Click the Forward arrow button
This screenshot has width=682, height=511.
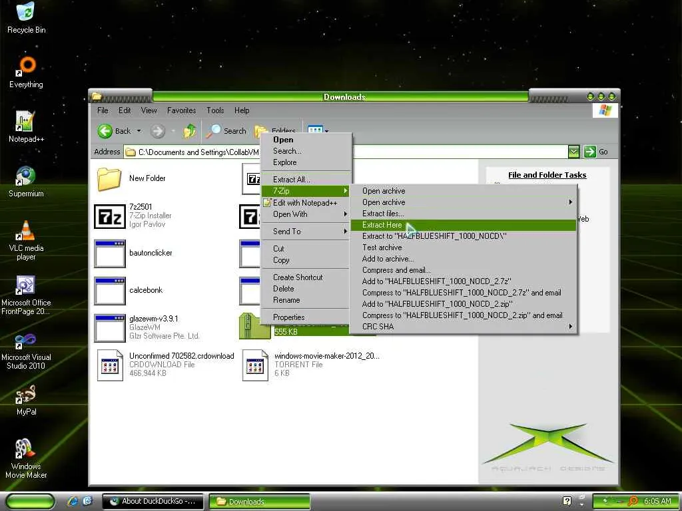click(158, 131)
